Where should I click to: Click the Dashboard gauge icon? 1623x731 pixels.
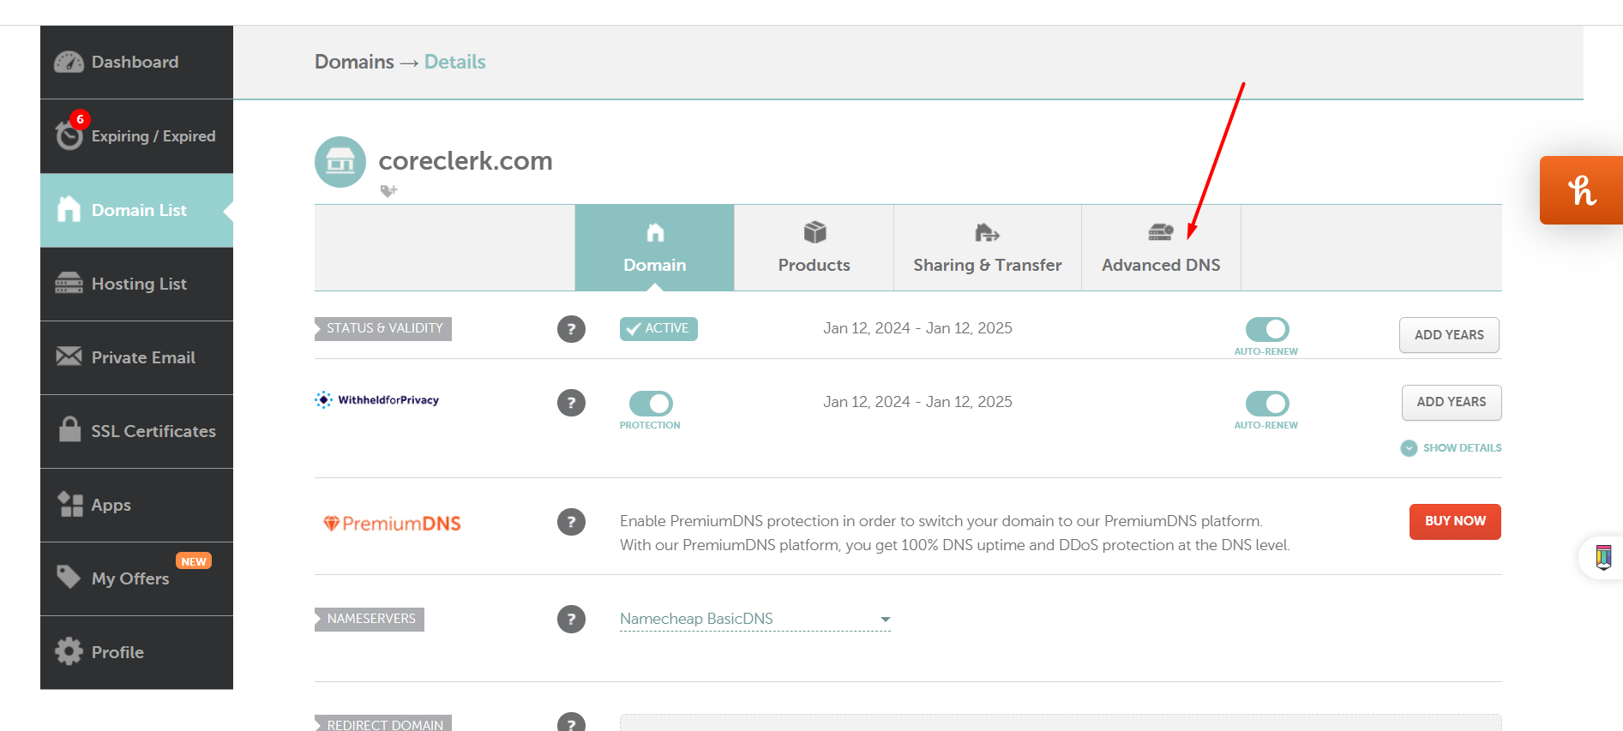(69, 63)
